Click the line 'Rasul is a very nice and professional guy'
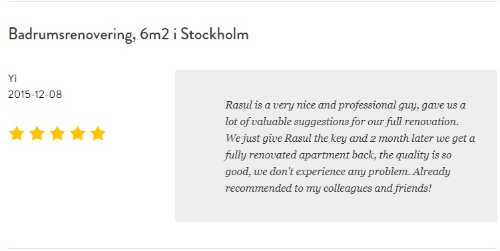 coord(346,105)
